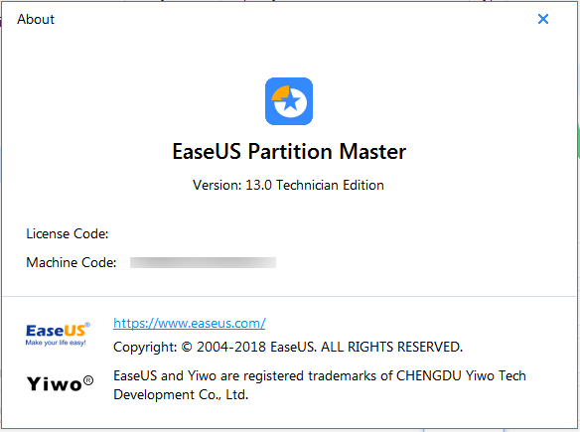Click the Yiwo registered trademarks notice text
Screen dimensions: 580x432
[x=320, y=385]
